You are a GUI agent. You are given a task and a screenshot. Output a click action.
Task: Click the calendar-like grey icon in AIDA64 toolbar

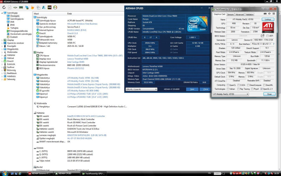38,7
